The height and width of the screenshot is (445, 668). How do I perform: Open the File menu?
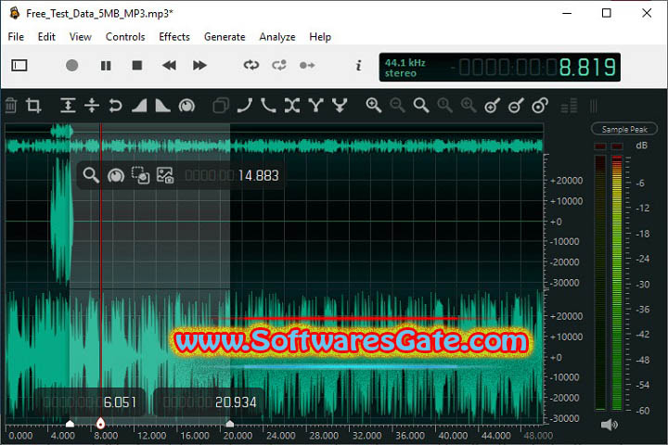point(16,37)
